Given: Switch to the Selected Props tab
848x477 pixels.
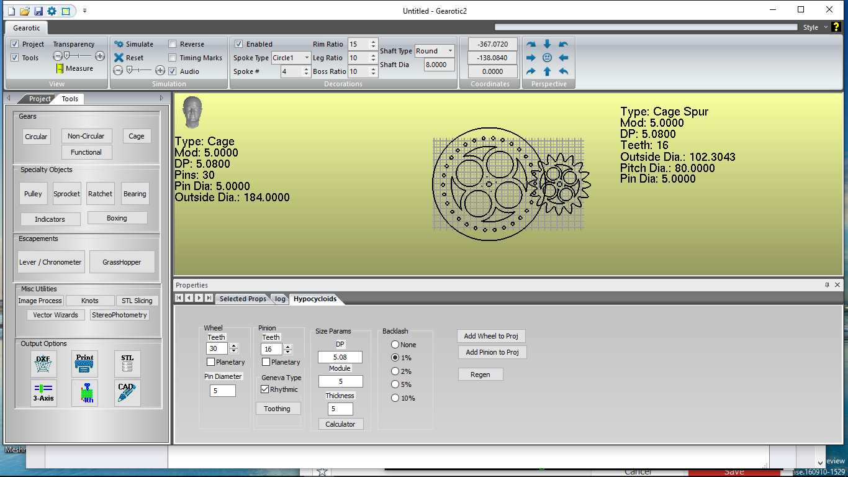Looking at the screenshot, I should (243, 299).
